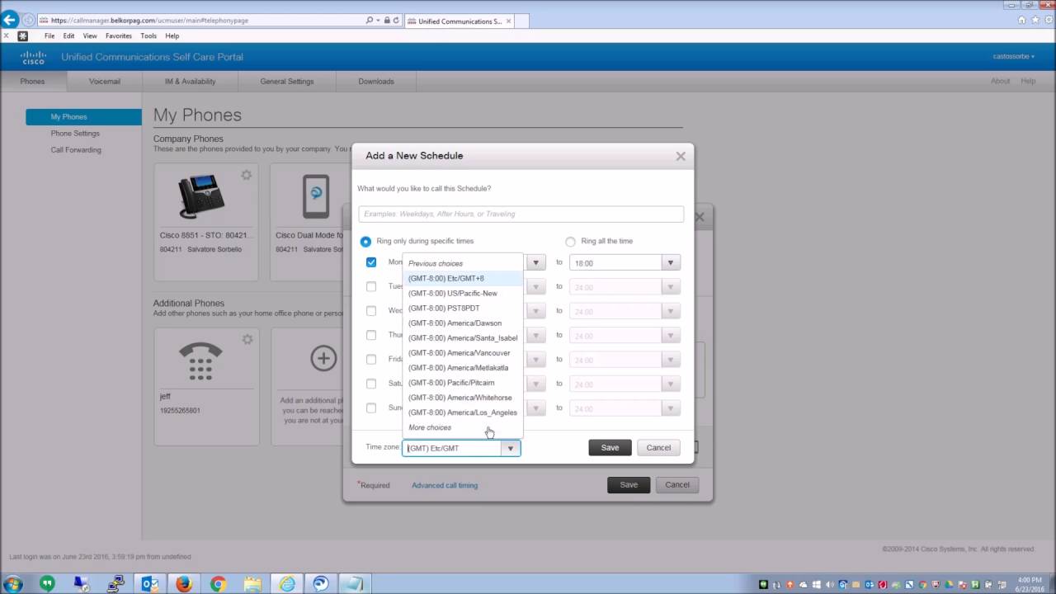Check the Tuesday checkbox
Screen dimensions: 1056x594
pos(371,286)
